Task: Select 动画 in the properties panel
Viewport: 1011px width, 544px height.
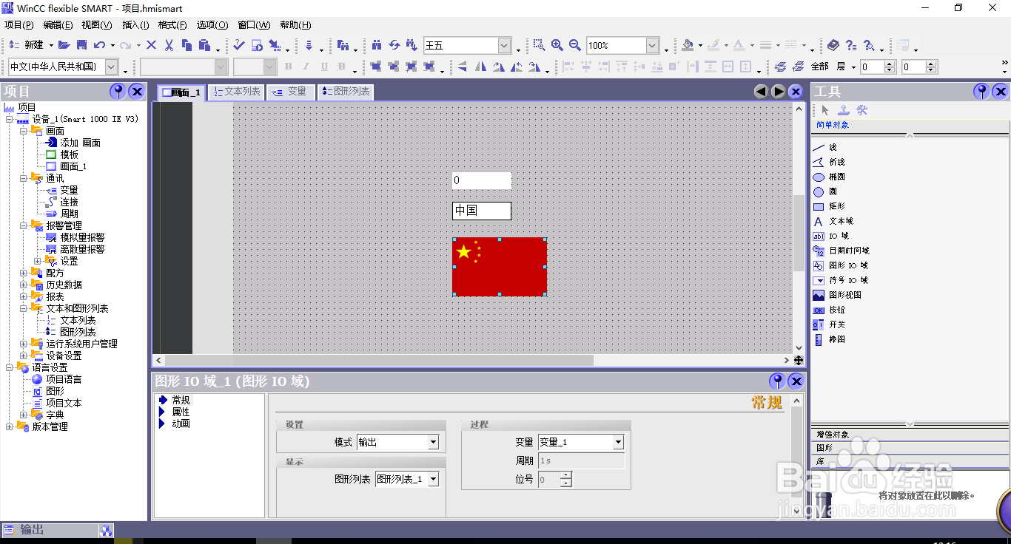Action: pos(178,423)
